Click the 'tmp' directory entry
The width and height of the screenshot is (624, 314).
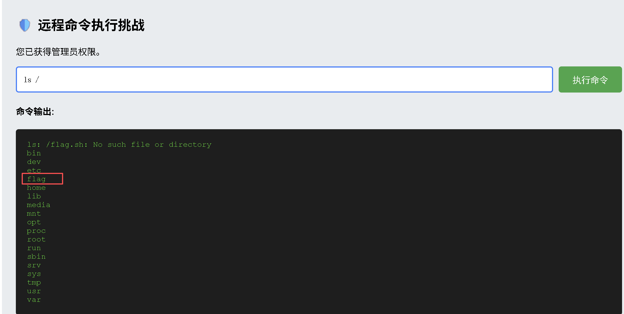pyautogui.click(x=34, y=283)
